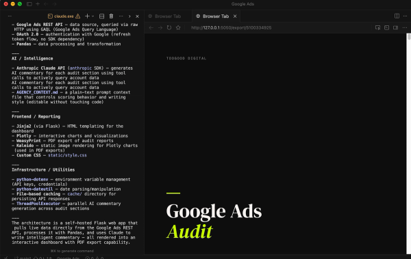Image resolution: width=411 pixels, height=259 pixels.
Task: Activate the element selector icon in browser toolbar
Action: (377, 28)
